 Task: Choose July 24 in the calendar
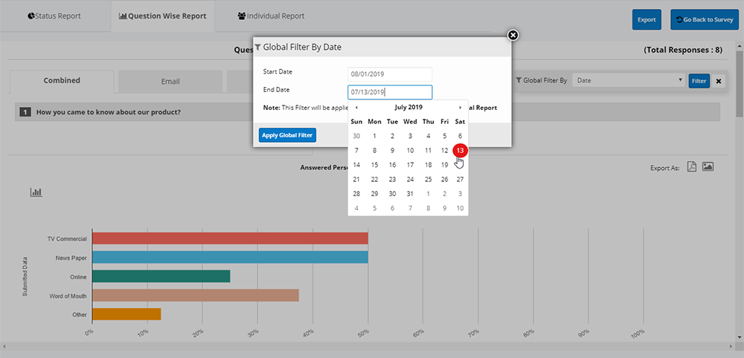click(410, 180)
